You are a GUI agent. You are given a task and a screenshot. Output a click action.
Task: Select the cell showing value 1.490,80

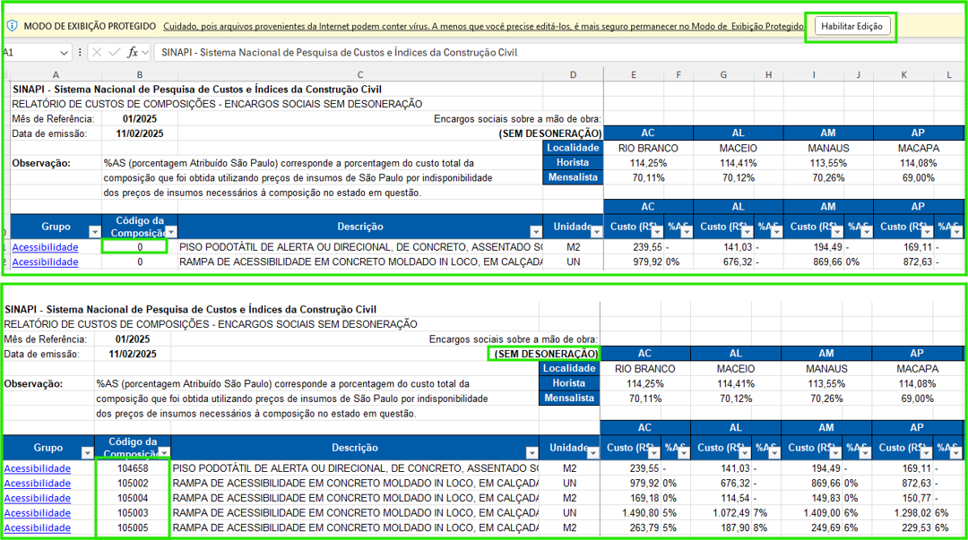coord(633,513)
